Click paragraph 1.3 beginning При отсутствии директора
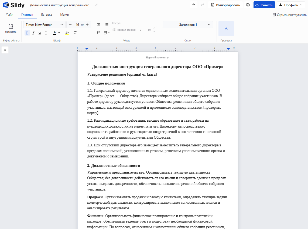308x229 pixels. [x=156, y=151]
